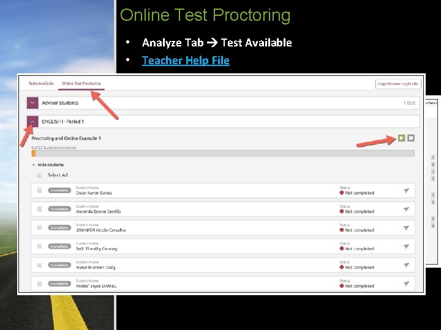The image size is (441, 330).
Task: Click JENNIFER Nicole Carvalho's red status dot
Action: (x=342, y=230)
